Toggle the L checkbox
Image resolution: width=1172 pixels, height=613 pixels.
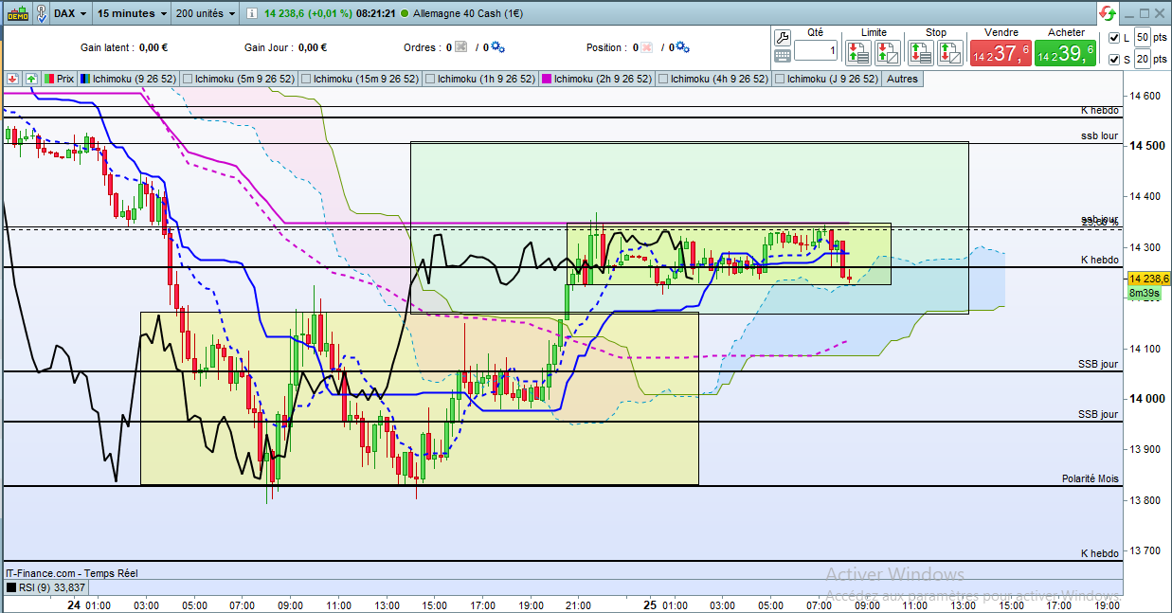click(1114, 38)
